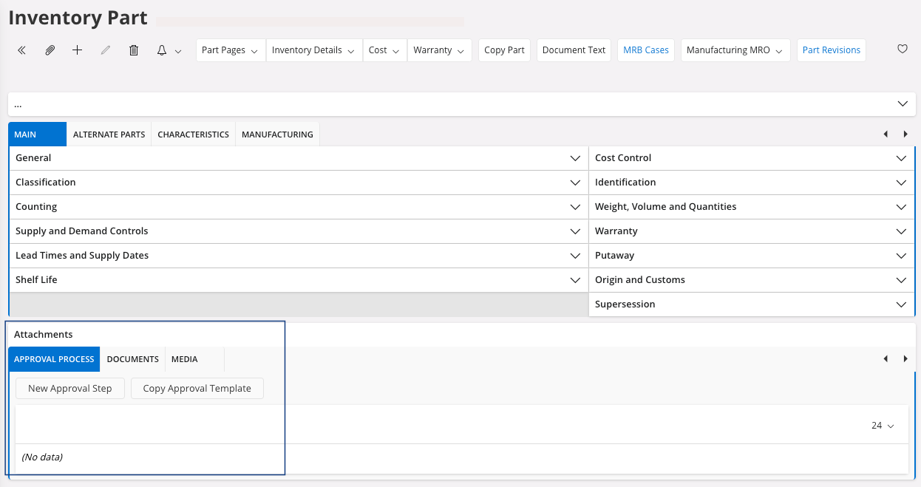Click the pencil edit icon
This screenshot has width=921, height=487.
(105, 50)
